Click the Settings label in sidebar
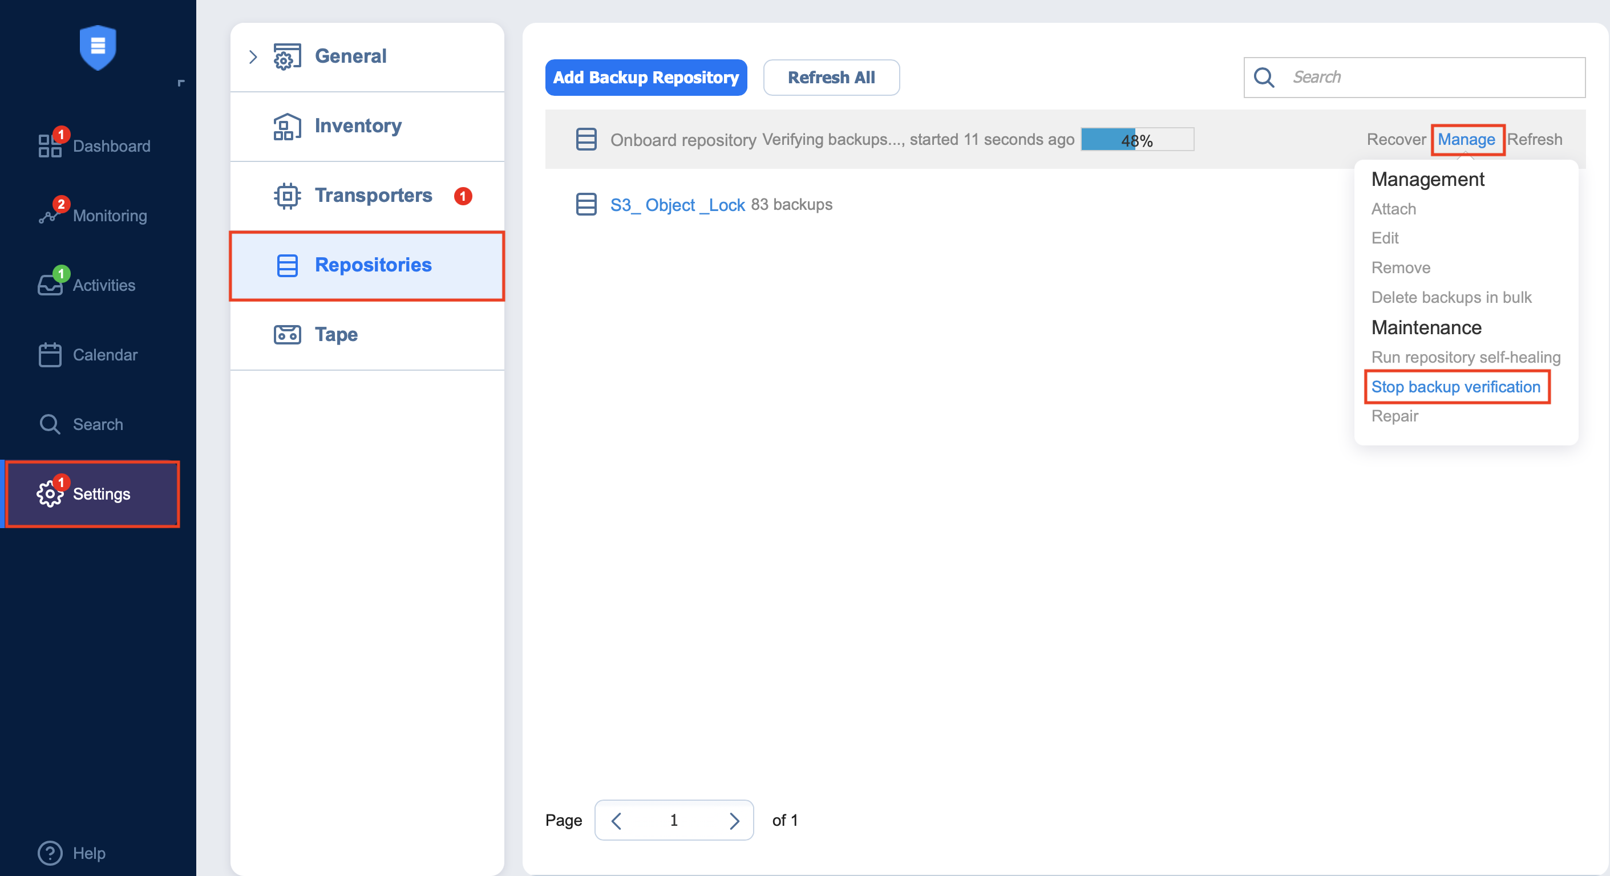The height and width of the screenshot is (876, 1610). (102, 494)
